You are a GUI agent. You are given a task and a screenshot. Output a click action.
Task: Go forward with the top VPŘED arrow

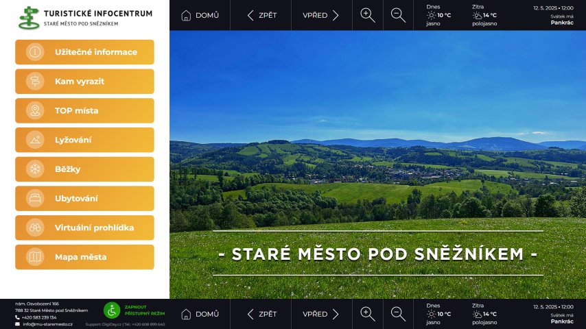point(321,15)
